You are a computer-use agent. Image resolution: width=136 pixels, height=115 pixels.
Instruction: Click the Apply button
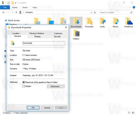pos(61,108)
